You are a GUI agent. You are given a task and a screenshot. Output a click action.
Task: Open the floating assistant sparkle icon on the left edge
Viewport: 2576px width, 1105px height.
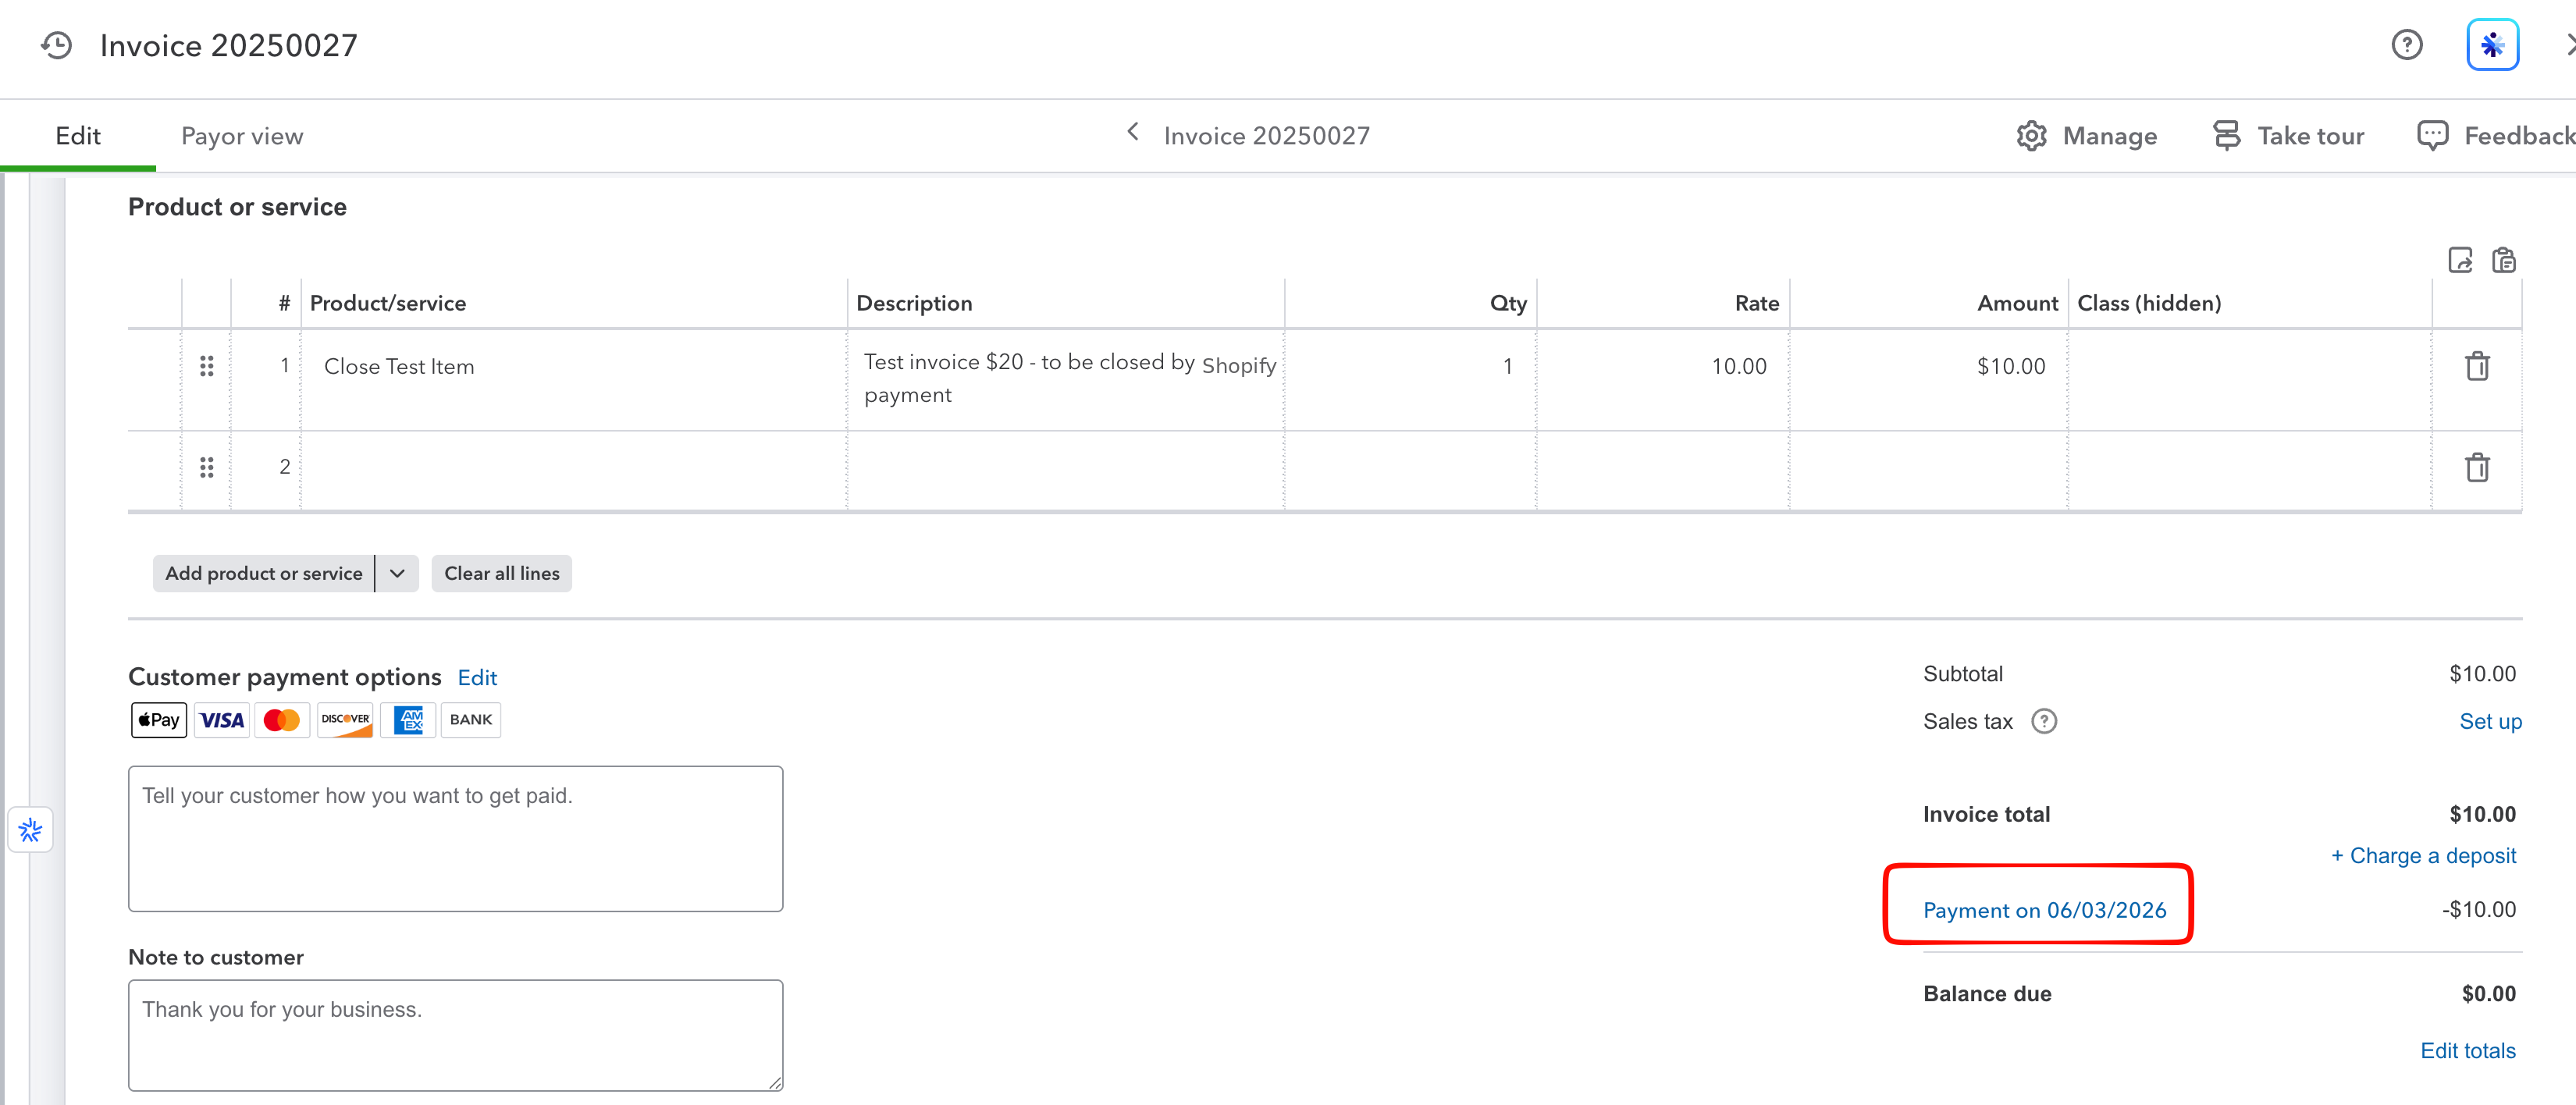[30, 830]
